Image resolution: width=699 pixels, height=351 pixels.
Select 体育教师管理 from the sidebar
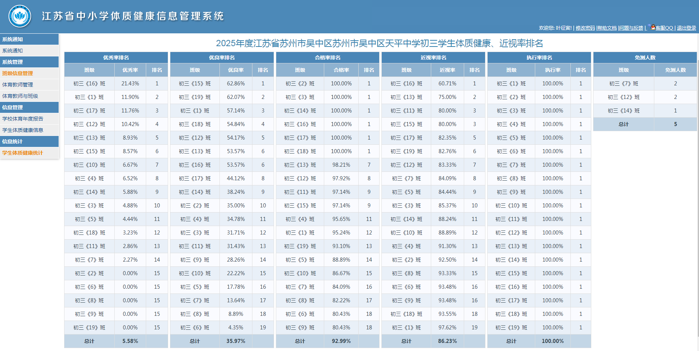[x=18, y=85]
